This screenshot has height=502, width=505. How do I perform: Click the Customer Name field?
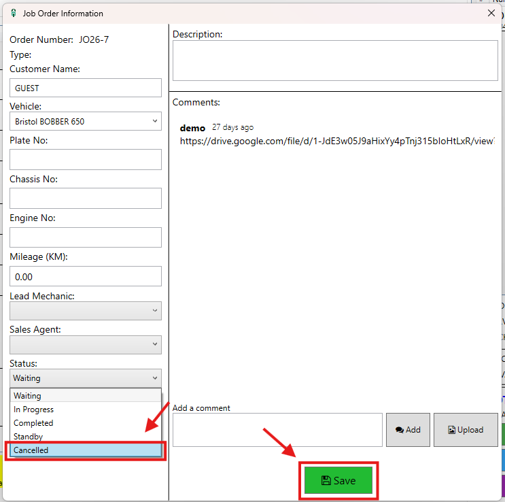(86, 88)
